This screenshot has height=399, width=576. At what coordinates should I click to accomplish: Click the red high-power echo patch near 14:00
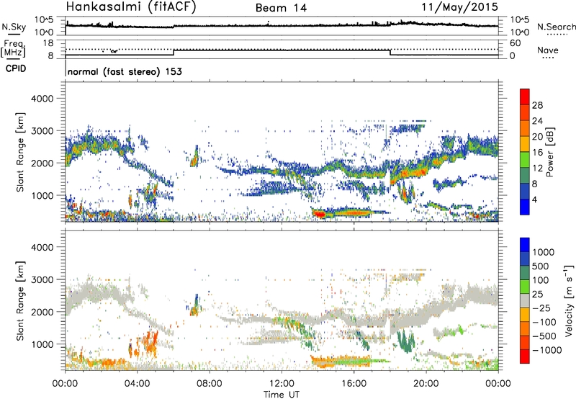click(x=319, y=213)
